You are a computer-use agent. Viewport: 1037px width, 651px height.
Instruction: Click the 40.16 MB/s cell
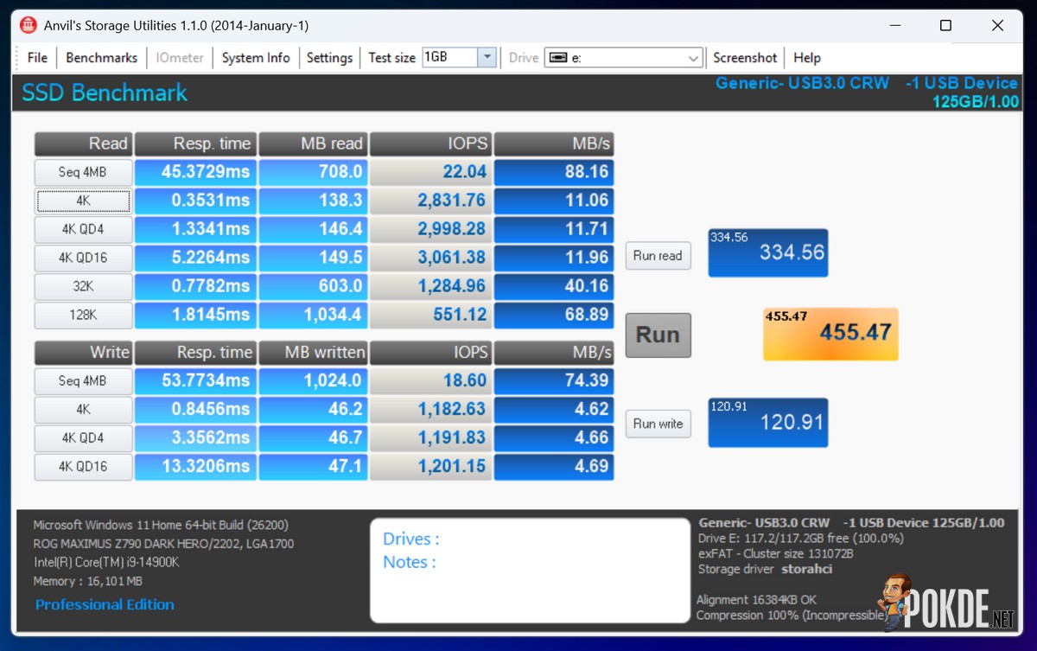554,286
